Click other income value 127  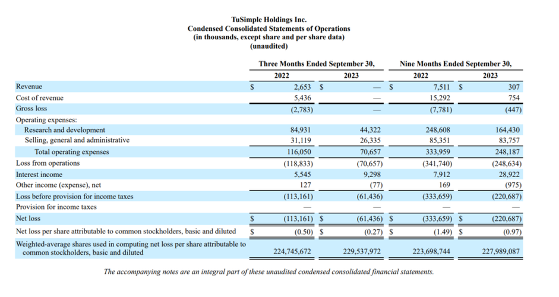point(305,185)
